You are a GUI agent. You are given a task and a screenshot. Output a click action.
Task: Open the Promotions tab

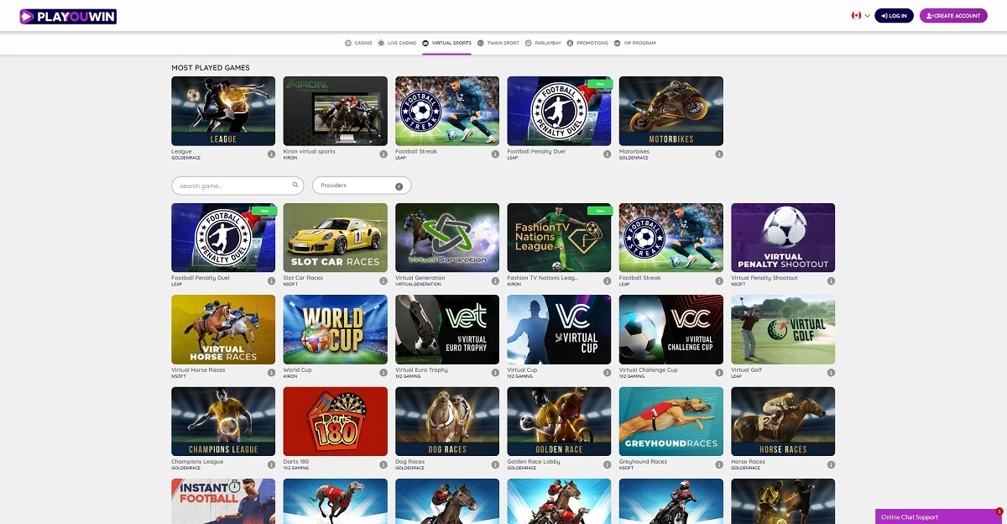[587, 43]
